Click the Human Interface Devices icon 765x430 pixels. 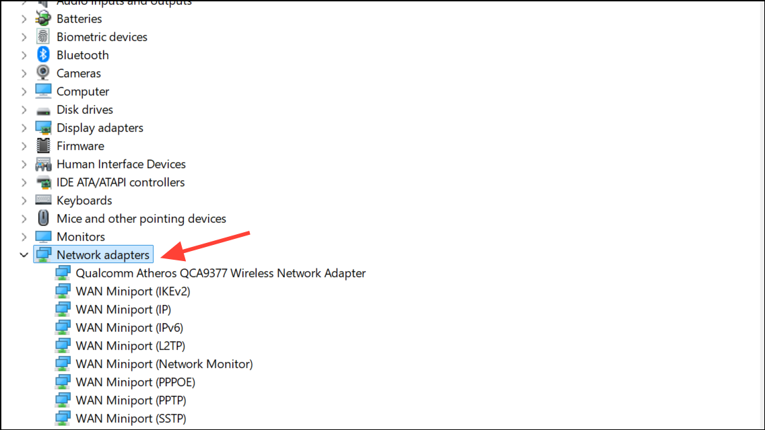(x=43, y=164)
